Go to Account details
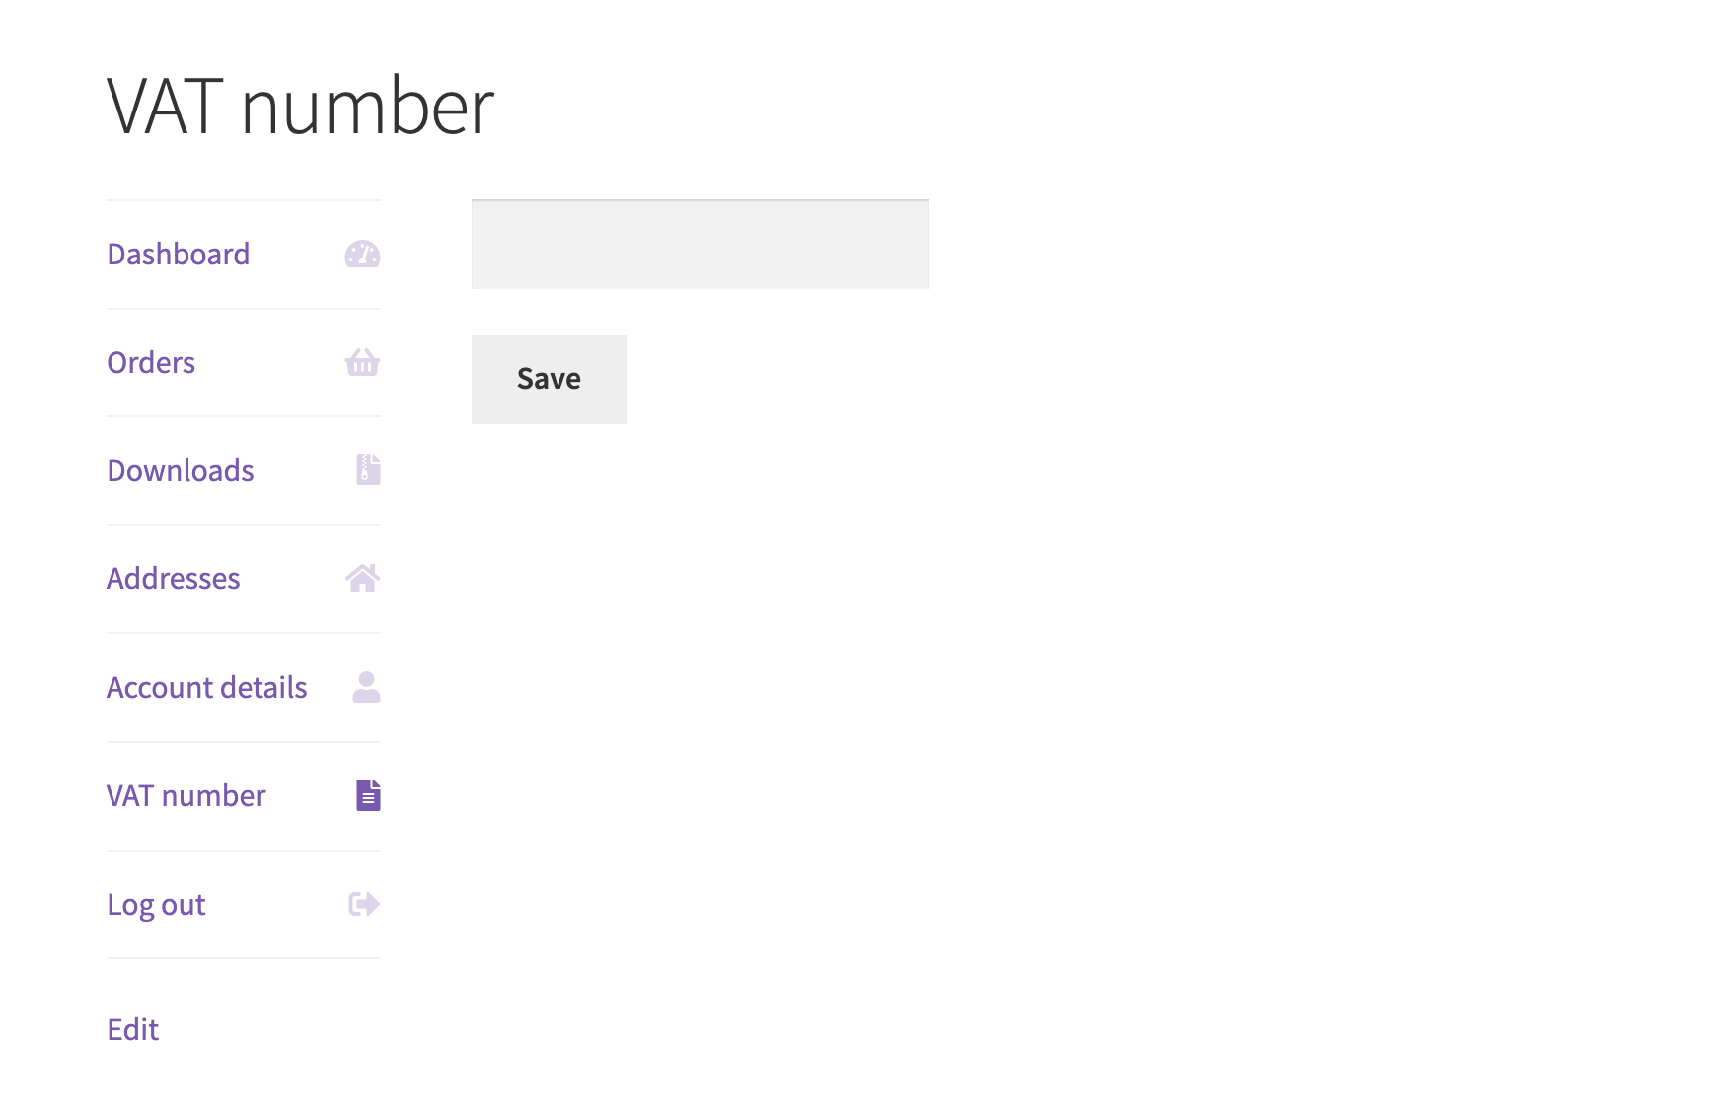 coord(206,688)
